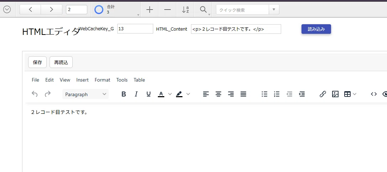The image size is (387, 172).
Task: Toggle italic formatting
Action: [136, 94]
